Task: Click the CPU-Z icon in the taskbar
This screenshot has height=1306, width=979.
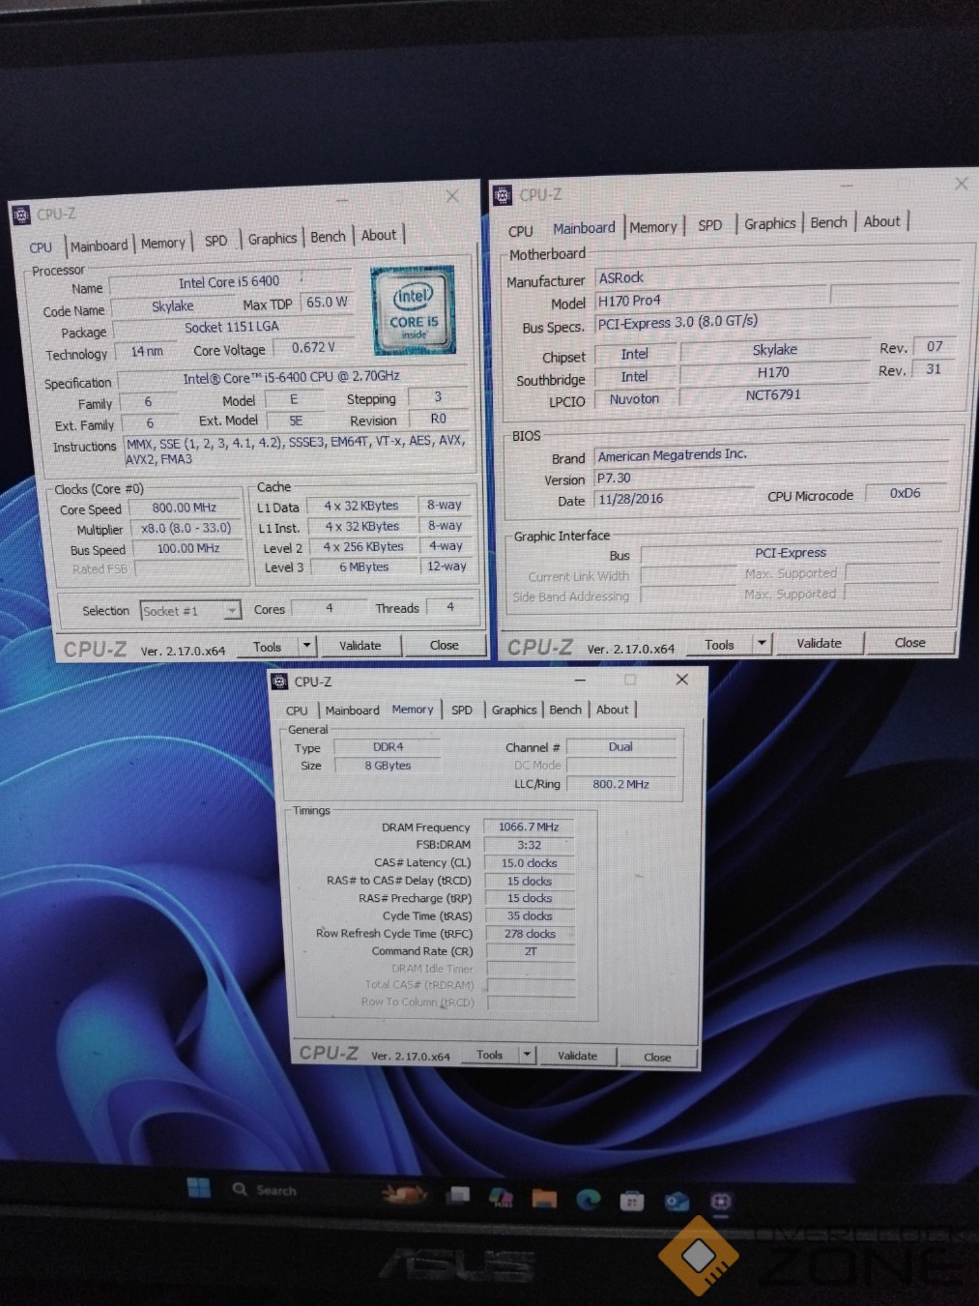Action: pos(721,1202)
